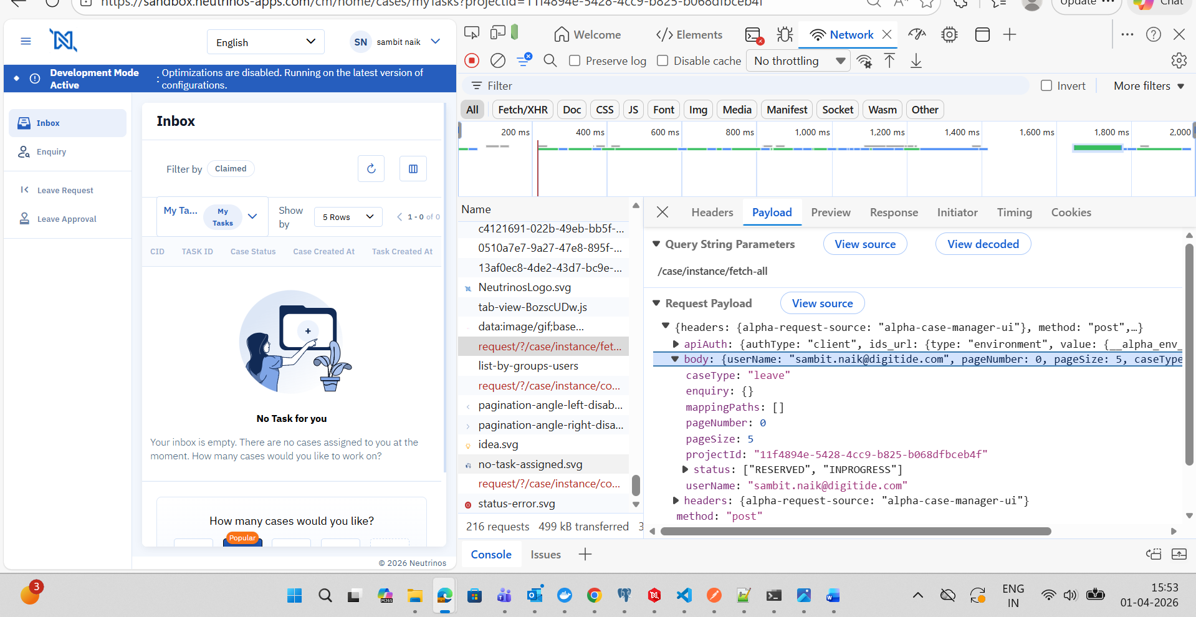The image size is (1196, 617).
Task: Refresh the Inbox task list
Action: pos(371,168)
